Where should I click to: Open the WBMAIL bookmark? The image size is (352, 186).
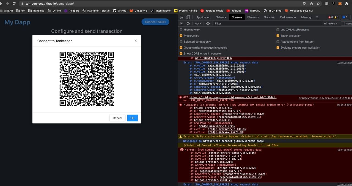coord(252,11)
